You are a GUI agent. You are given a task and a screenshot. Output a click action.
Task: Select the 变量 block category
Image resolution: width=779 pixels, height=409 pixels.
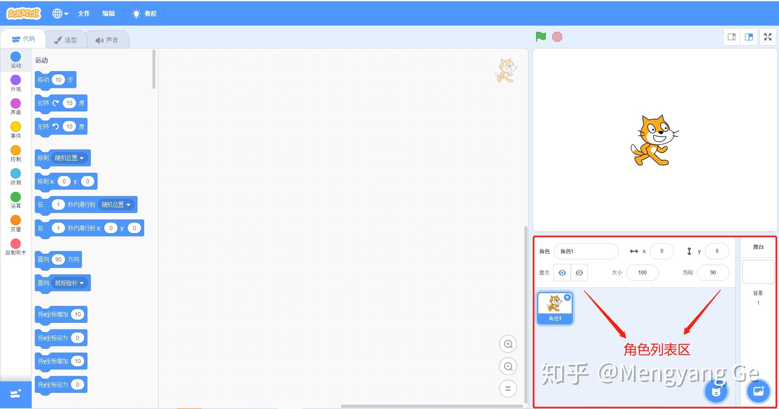point(16,224)
